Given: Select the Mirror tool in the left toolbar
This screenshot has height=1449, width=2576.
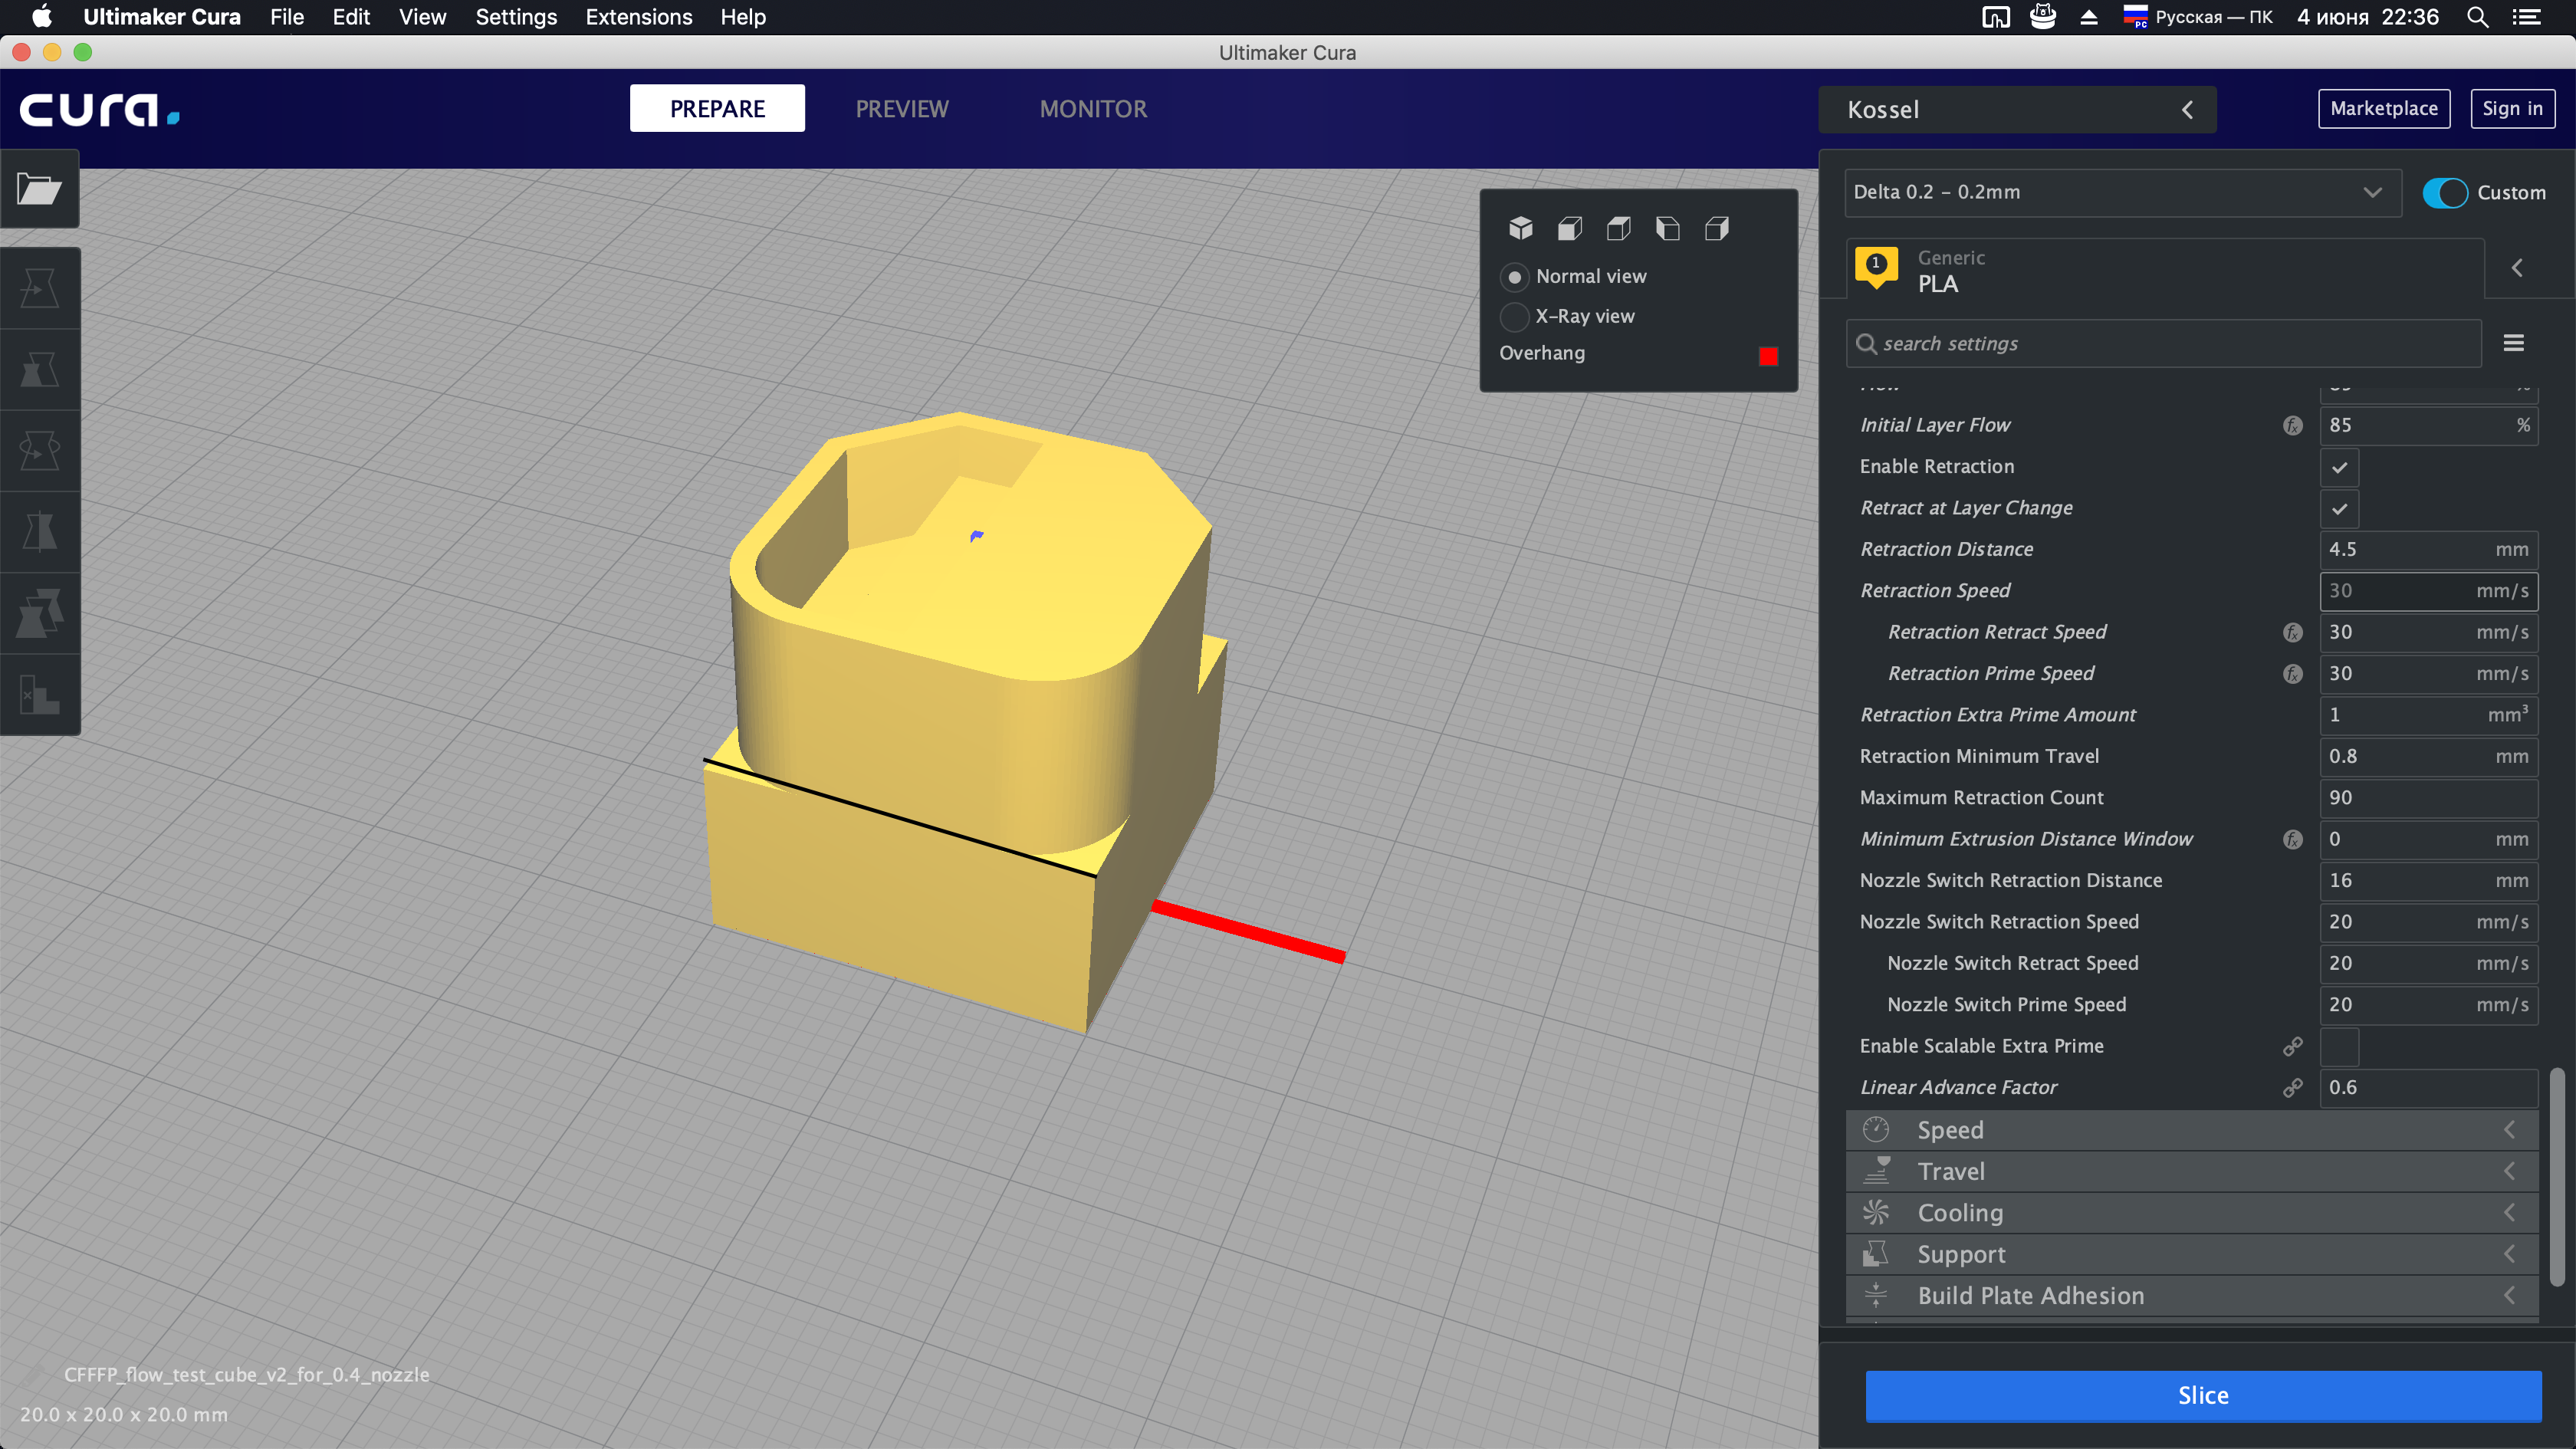Looking at the screenshot, I should (x=39, y=532).
